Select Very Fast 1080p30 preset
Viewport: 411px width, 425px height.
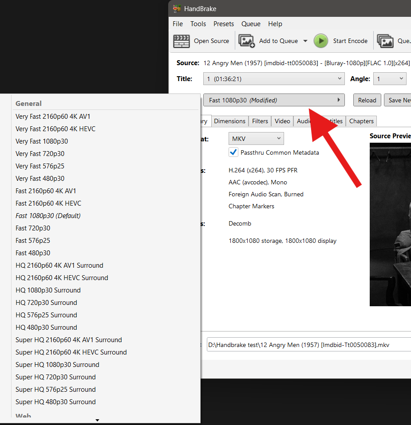(42, 141)
